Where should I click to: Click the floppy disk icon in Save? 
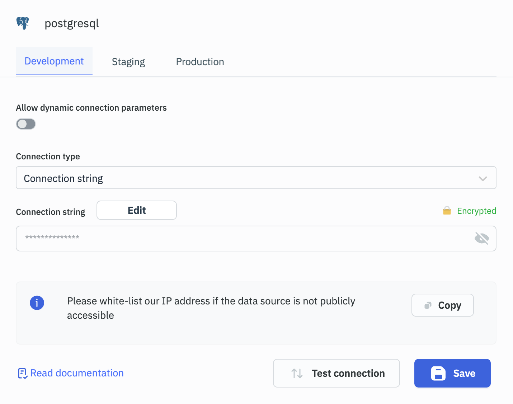438,374
